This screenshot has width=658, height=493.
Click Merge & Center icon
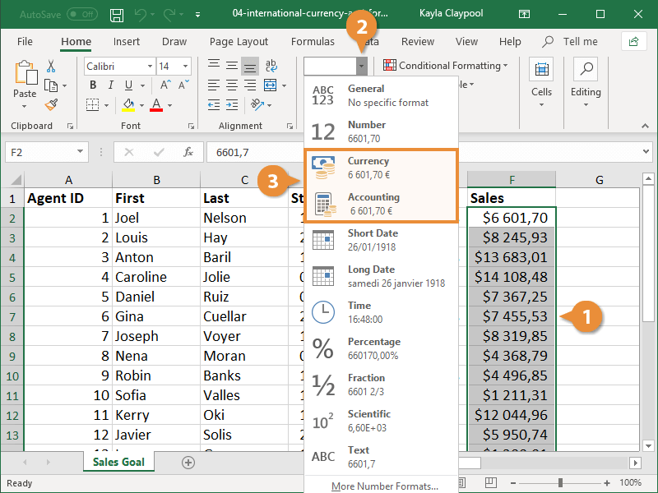(x=271, y=85)
